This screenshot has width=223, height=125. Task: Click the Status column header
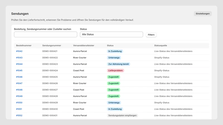click(x=110, y=46)
